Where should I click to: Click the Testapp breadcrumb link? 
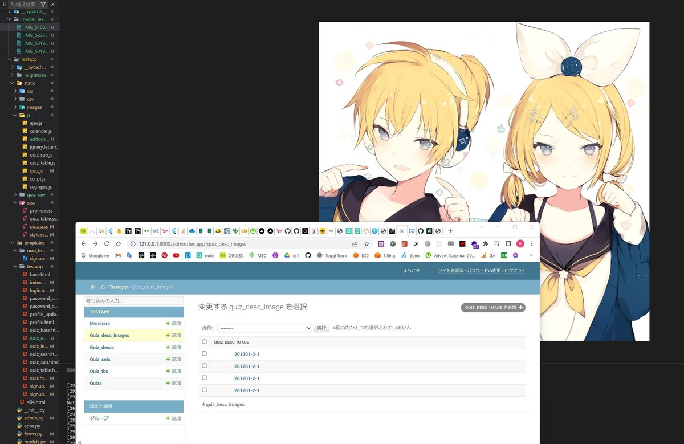(x=119, y=287)
